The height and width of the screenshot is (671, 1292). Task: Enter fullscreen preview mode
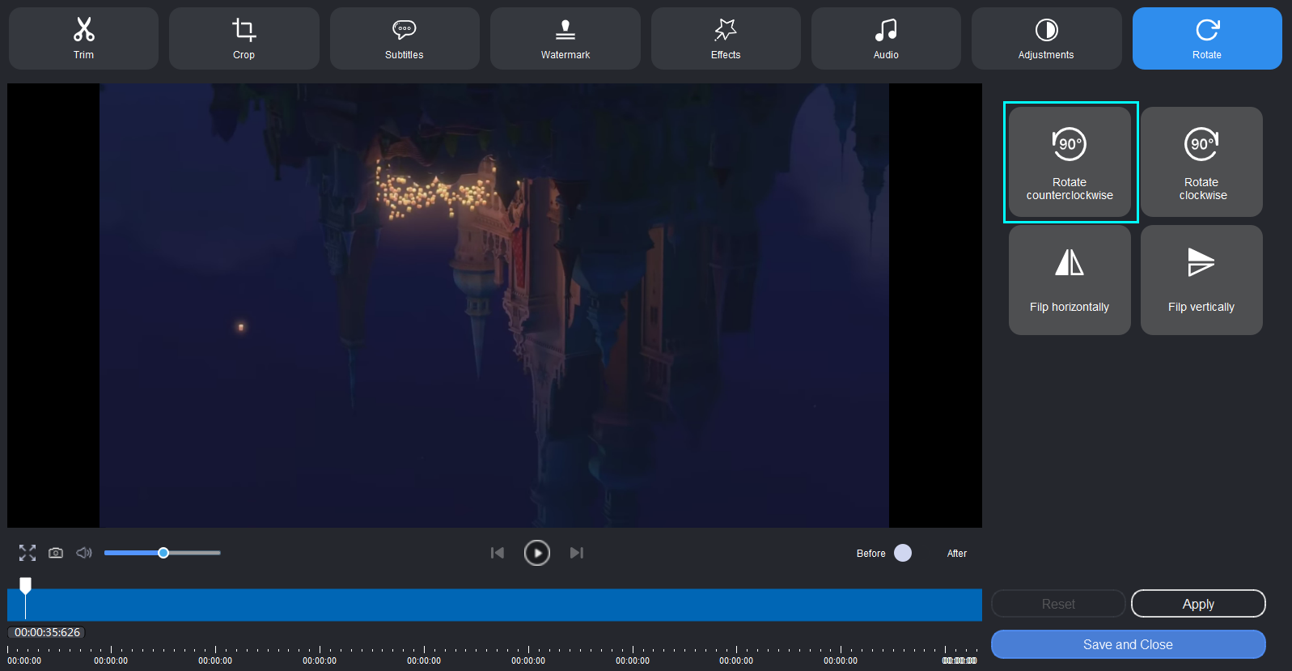click(x=28, y=553)
